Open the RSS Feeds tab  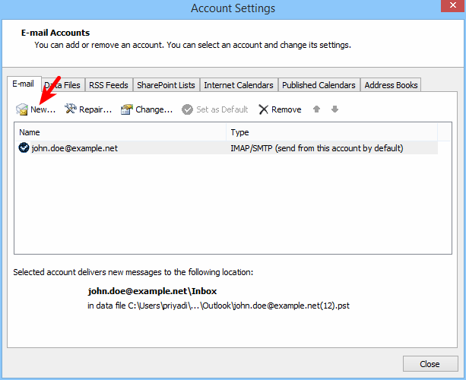109,85
